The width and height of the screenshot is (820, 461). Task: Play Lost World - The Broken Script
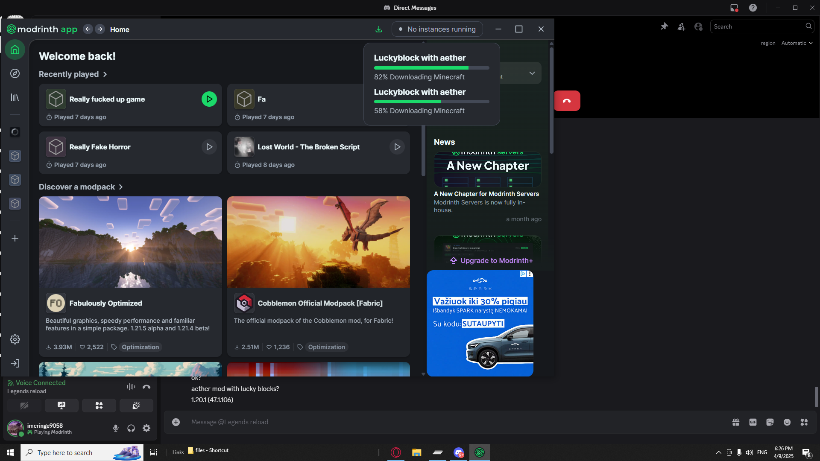point(397,147)
